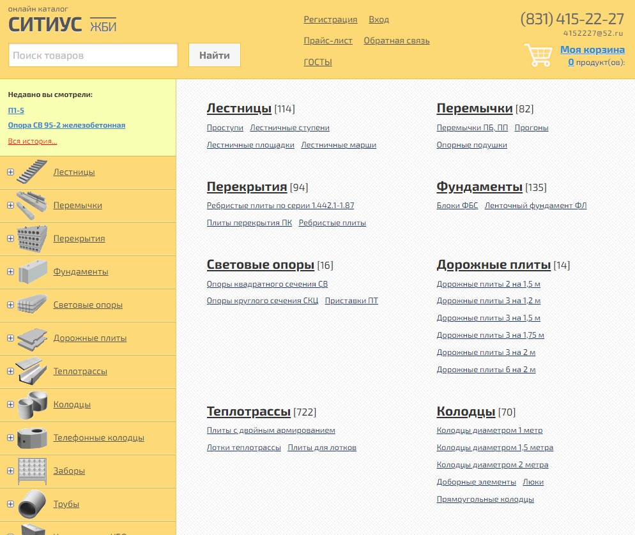The height and width of the screenshot is (535, 635).
Task: Open the Фундаменты heading in main content
Action: [480, 187]
